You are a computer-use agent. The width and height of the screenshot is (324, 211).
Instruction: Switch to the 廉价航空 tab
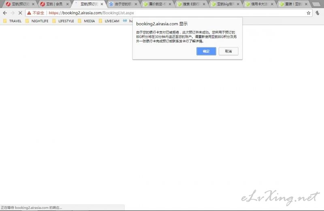157,4
